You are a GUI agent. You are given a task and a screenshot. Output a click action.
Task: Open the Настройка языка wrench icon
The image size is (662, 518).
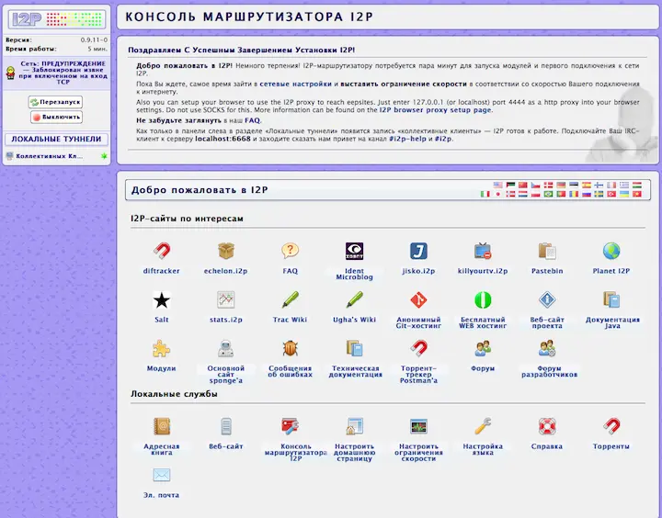[483, 426]
